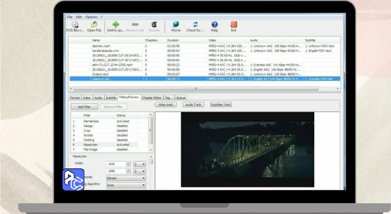This screenshot has width=391, height=214.
Task: Open the Home globe icon
Action: coord(176,25)
